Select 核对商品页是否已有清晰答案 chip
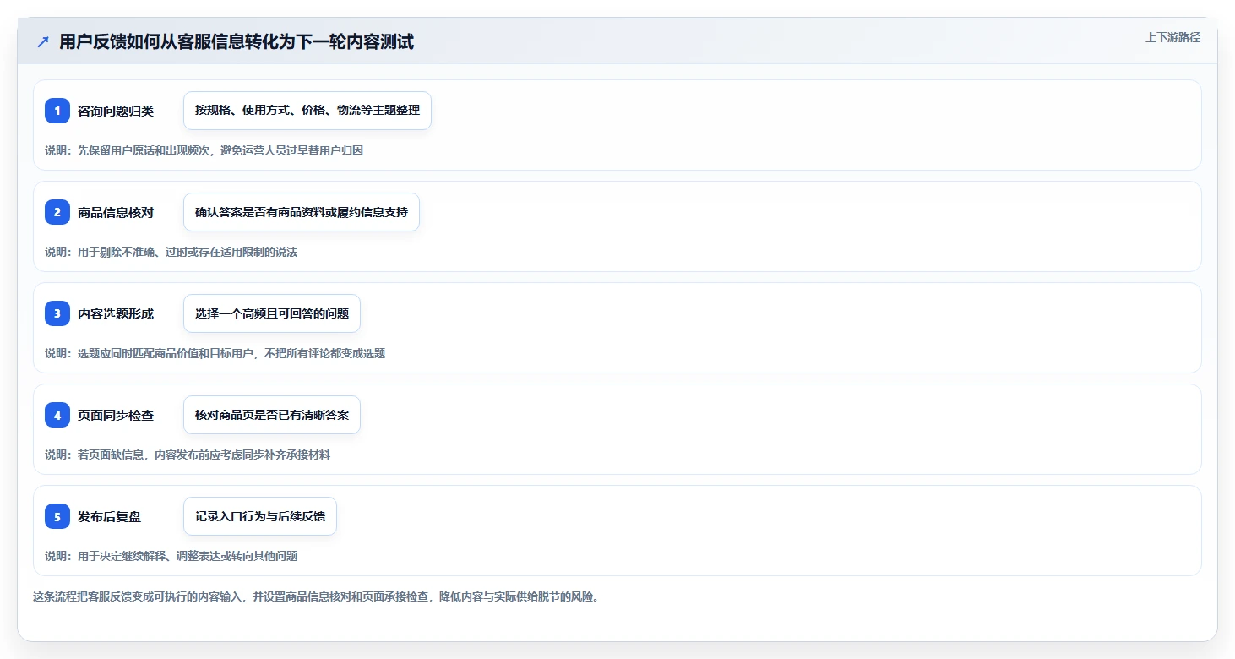This screenshot has height=659, width=1235. [x=272, y=415]
